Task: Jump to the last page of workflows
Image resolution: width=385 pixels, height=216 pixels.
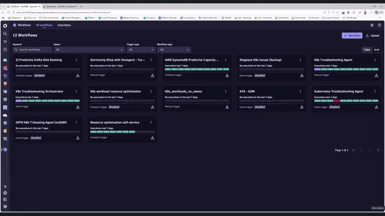Action: 378,150
